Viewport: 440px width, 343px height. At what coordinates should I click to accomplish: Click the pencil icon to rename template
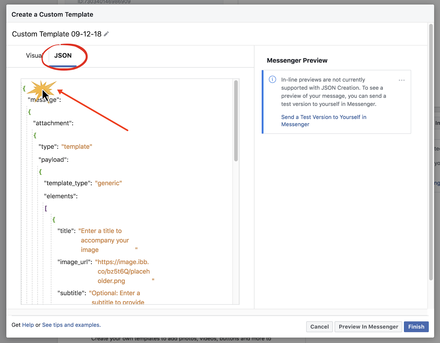106,34
